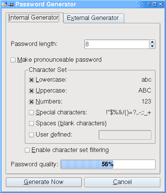Maximize the Password Generator window
Screen dimensions: 166x193
[x=155, y=5]
